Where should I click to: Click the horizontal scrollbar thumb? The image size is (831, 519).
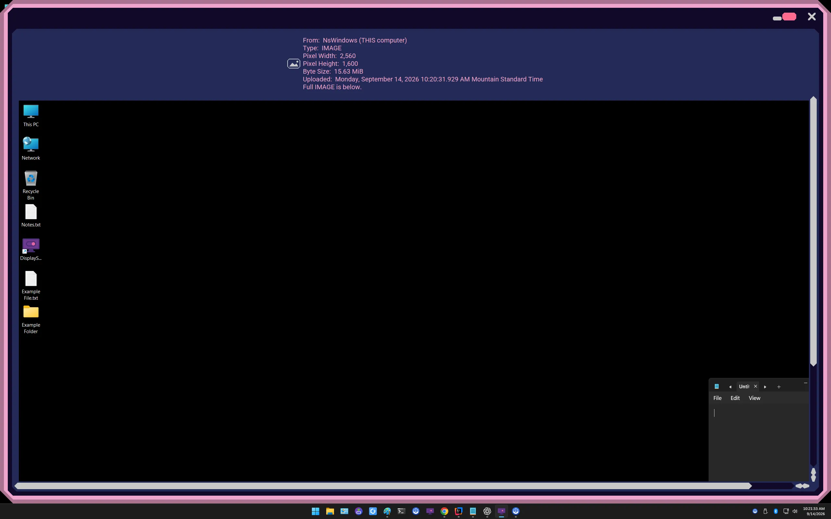383,486
